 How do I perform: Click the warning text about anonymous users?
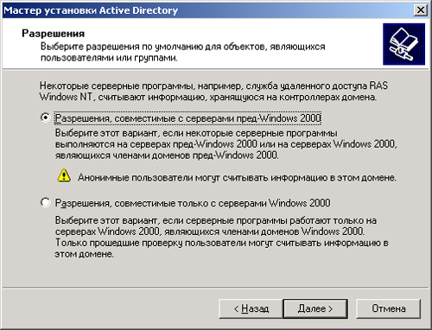click(x=237, y=177)
